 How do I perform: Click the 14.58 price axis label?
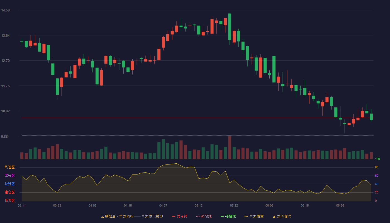click(5, 10)
